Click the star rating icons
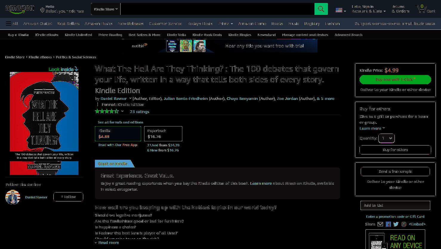The image size is (441, 249). (107, 111)
